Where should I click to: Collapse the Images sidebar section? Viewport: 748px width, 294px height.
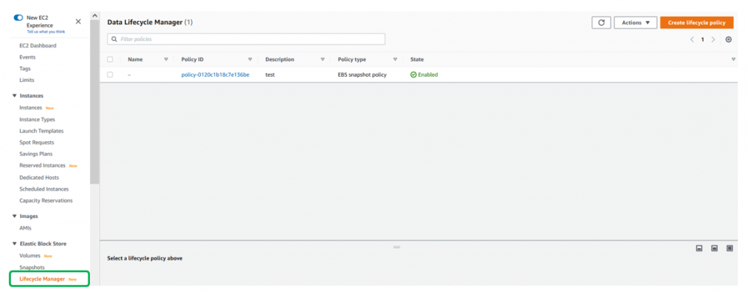(x=15, y=216)
